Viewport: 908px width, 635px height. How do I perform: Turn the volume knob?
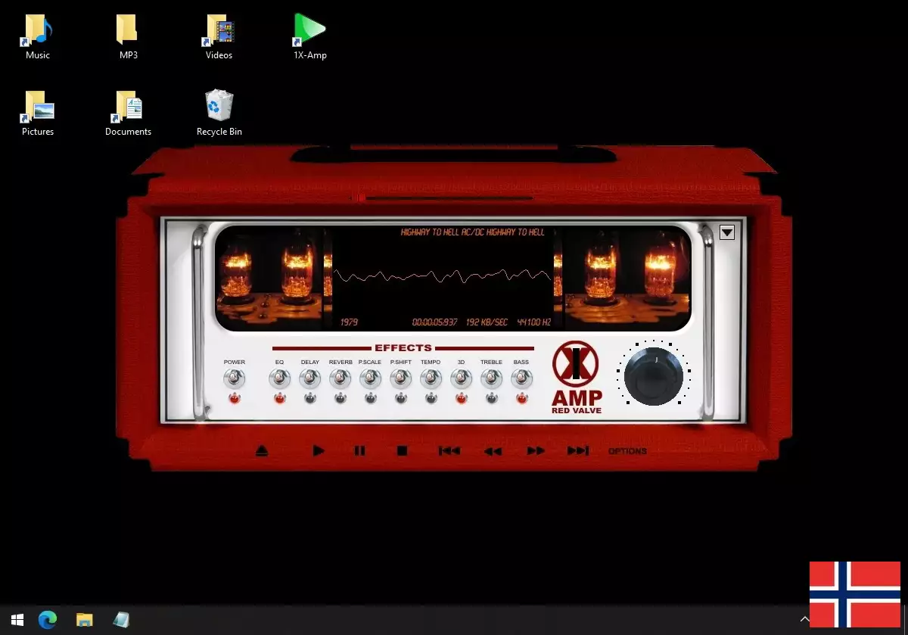click(x=652, y=376)
